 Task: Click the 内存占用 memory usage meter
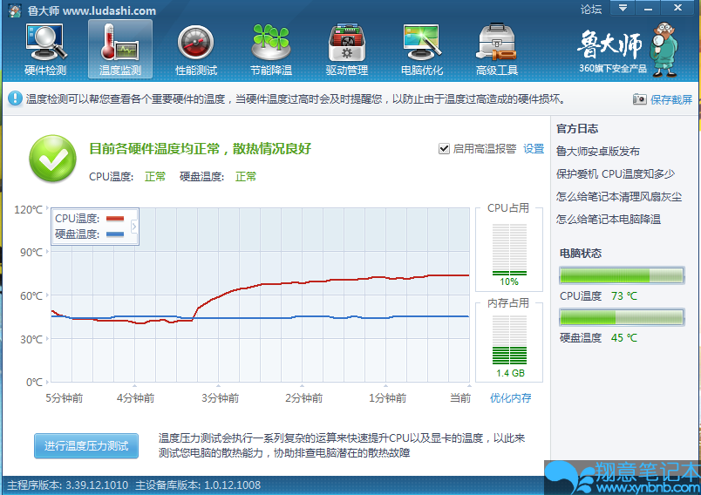(509, 340)
